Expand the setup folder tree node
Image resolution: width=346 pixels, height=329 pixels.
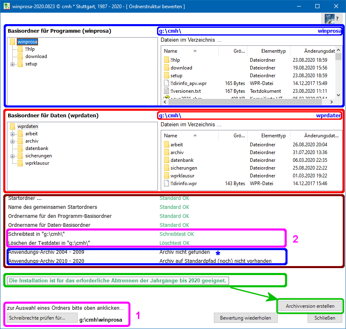pyautogui.click(x=13, y=64)
